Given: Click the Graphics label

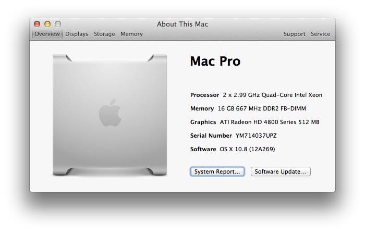Looking at the screenshot, I should 203,122.
